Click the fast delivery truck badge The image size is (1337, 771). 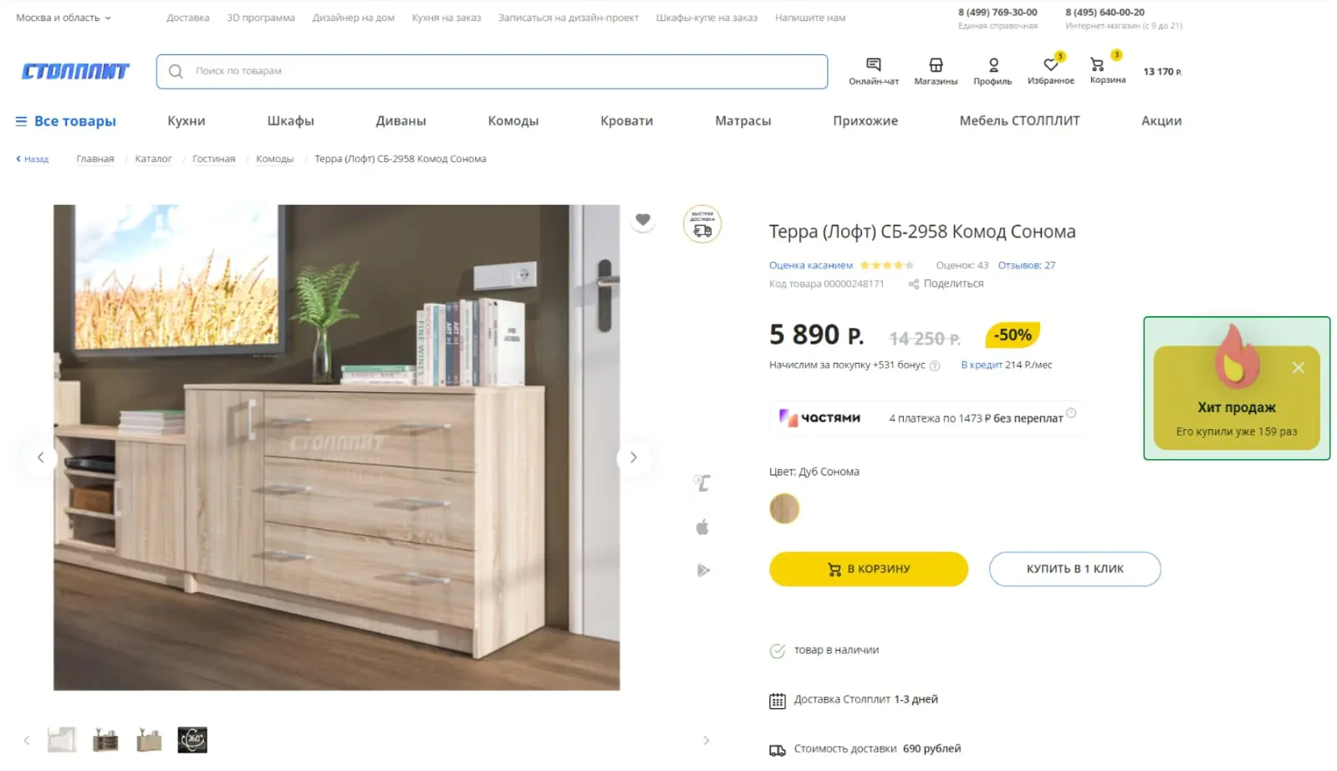[702, 224]
